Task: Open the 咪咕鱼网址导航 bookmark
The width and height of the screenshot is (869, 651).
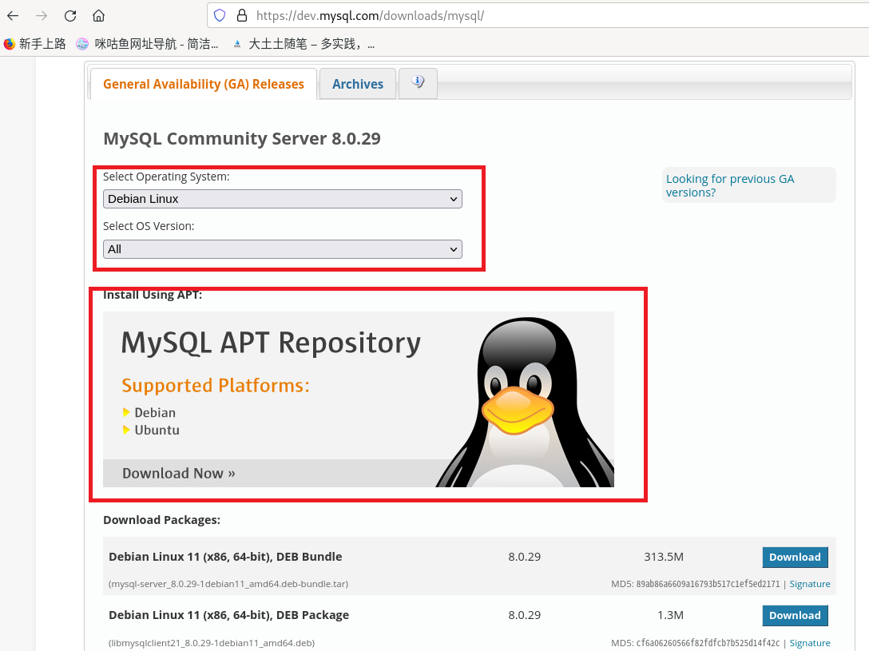Action: coord(148,44)
